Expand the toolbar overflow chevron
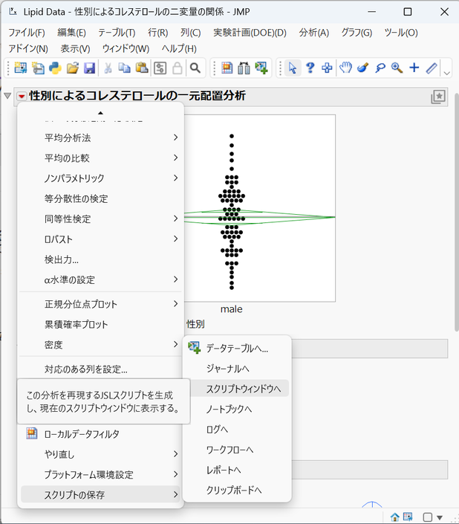 446,73
